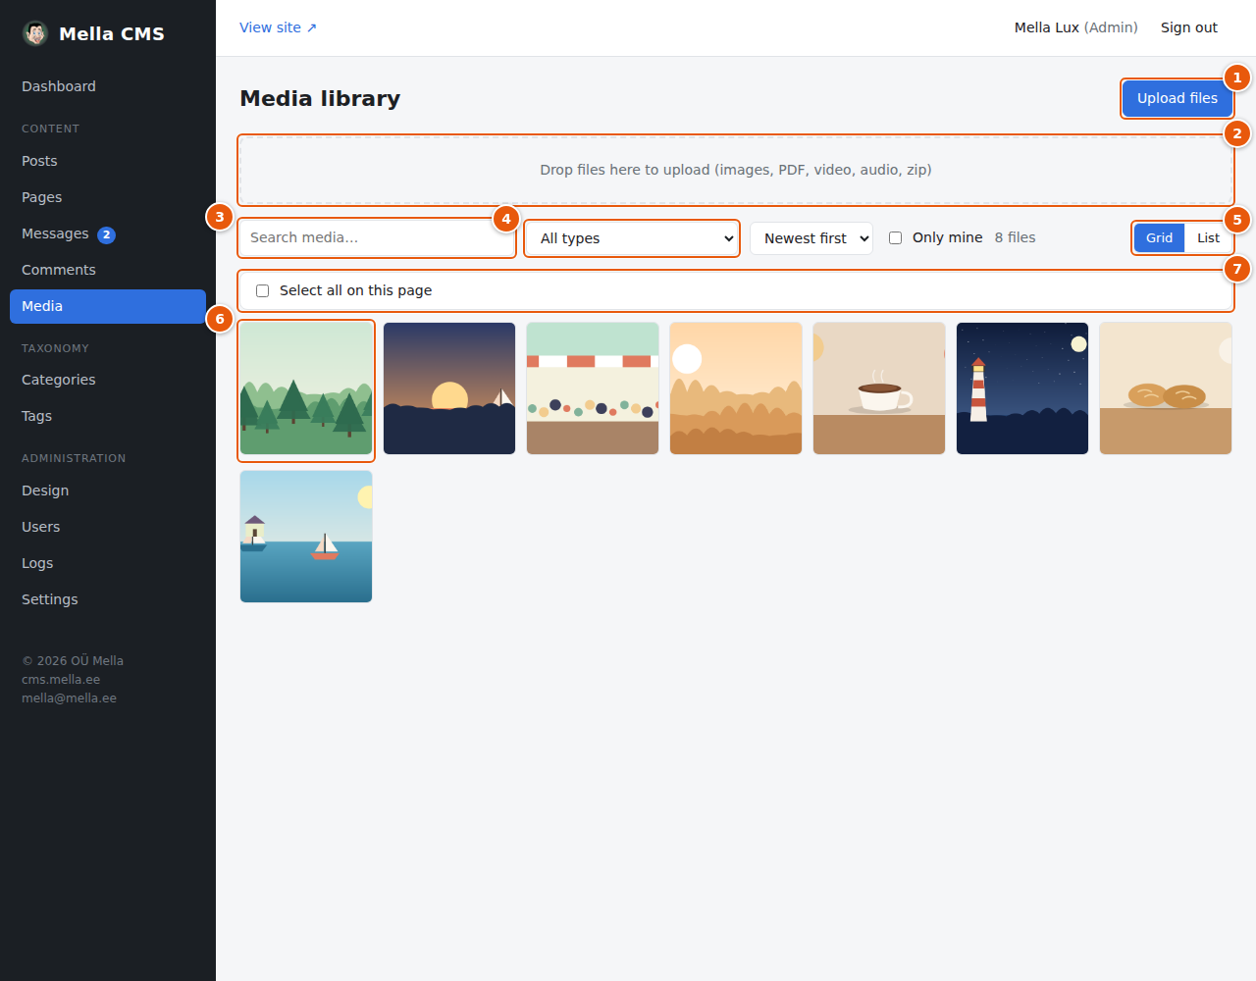Viewport: 1256px width, 981px height.
Task: Open the sunset over sea thumbnail
Action: click(x=449, y=388)
